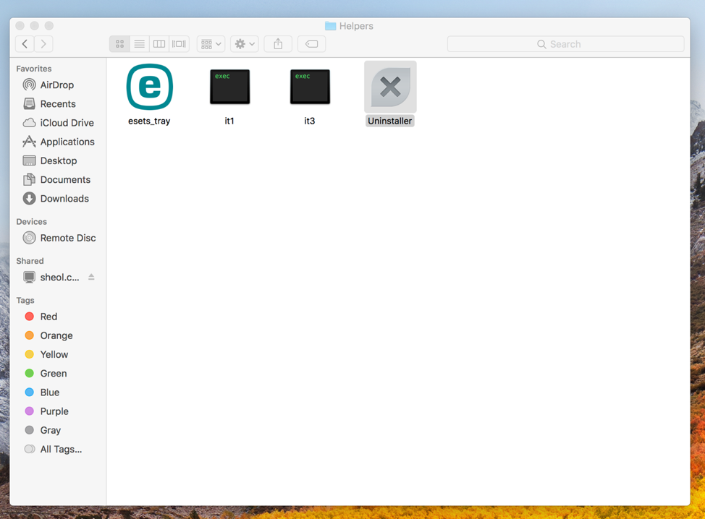Click the Uninstaller app icon
Viewport: 705px width, 519px height.
click(390, 87)
